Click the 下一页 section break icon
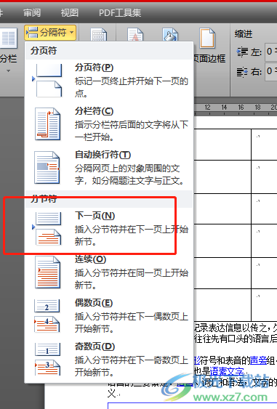 (47, 229)
